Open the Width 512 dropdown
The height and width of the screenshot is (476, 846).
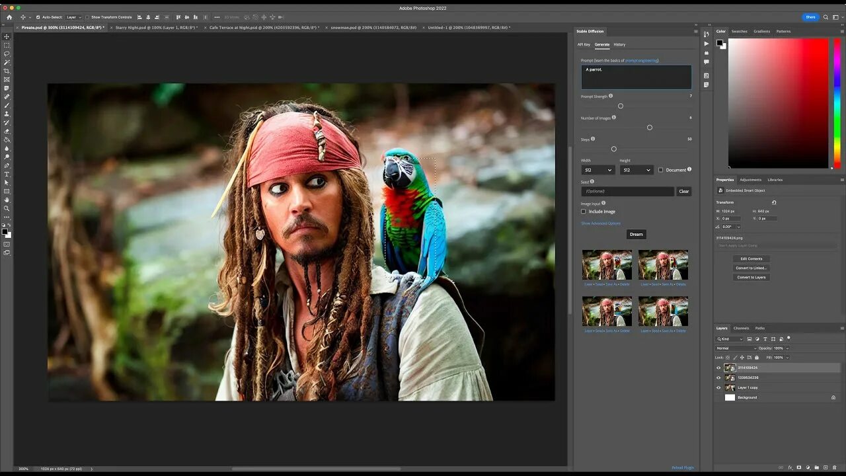598,170
